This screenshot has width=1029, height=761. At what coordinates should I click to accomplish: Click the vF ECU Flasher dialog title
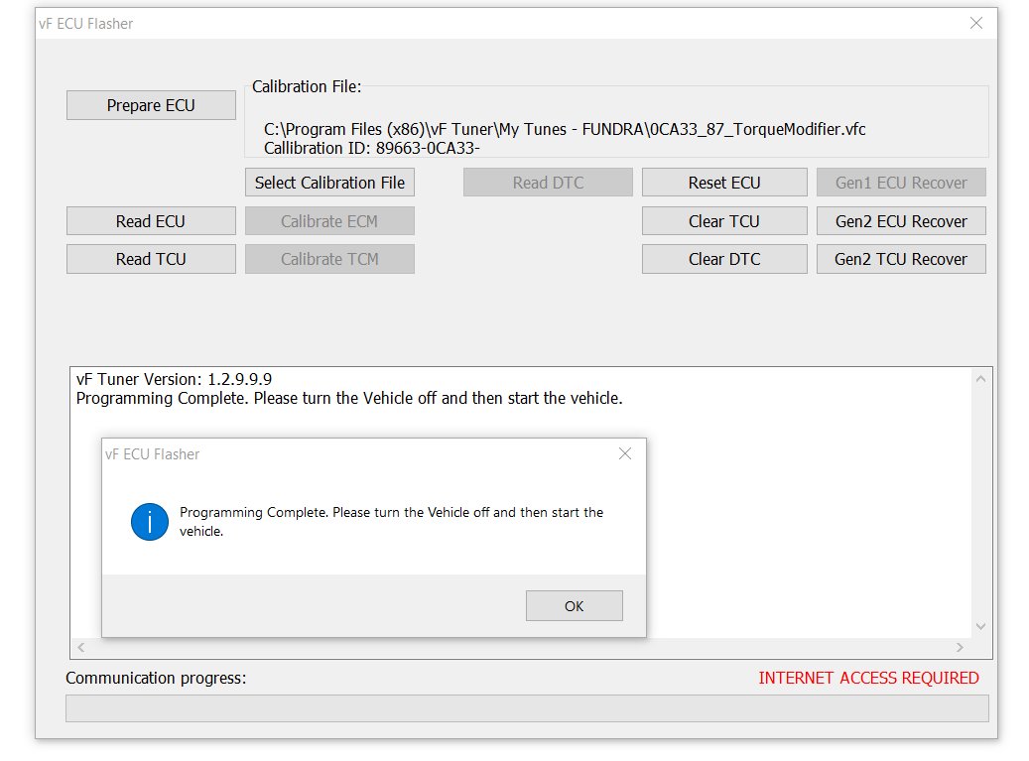click(x=152, y=454)
